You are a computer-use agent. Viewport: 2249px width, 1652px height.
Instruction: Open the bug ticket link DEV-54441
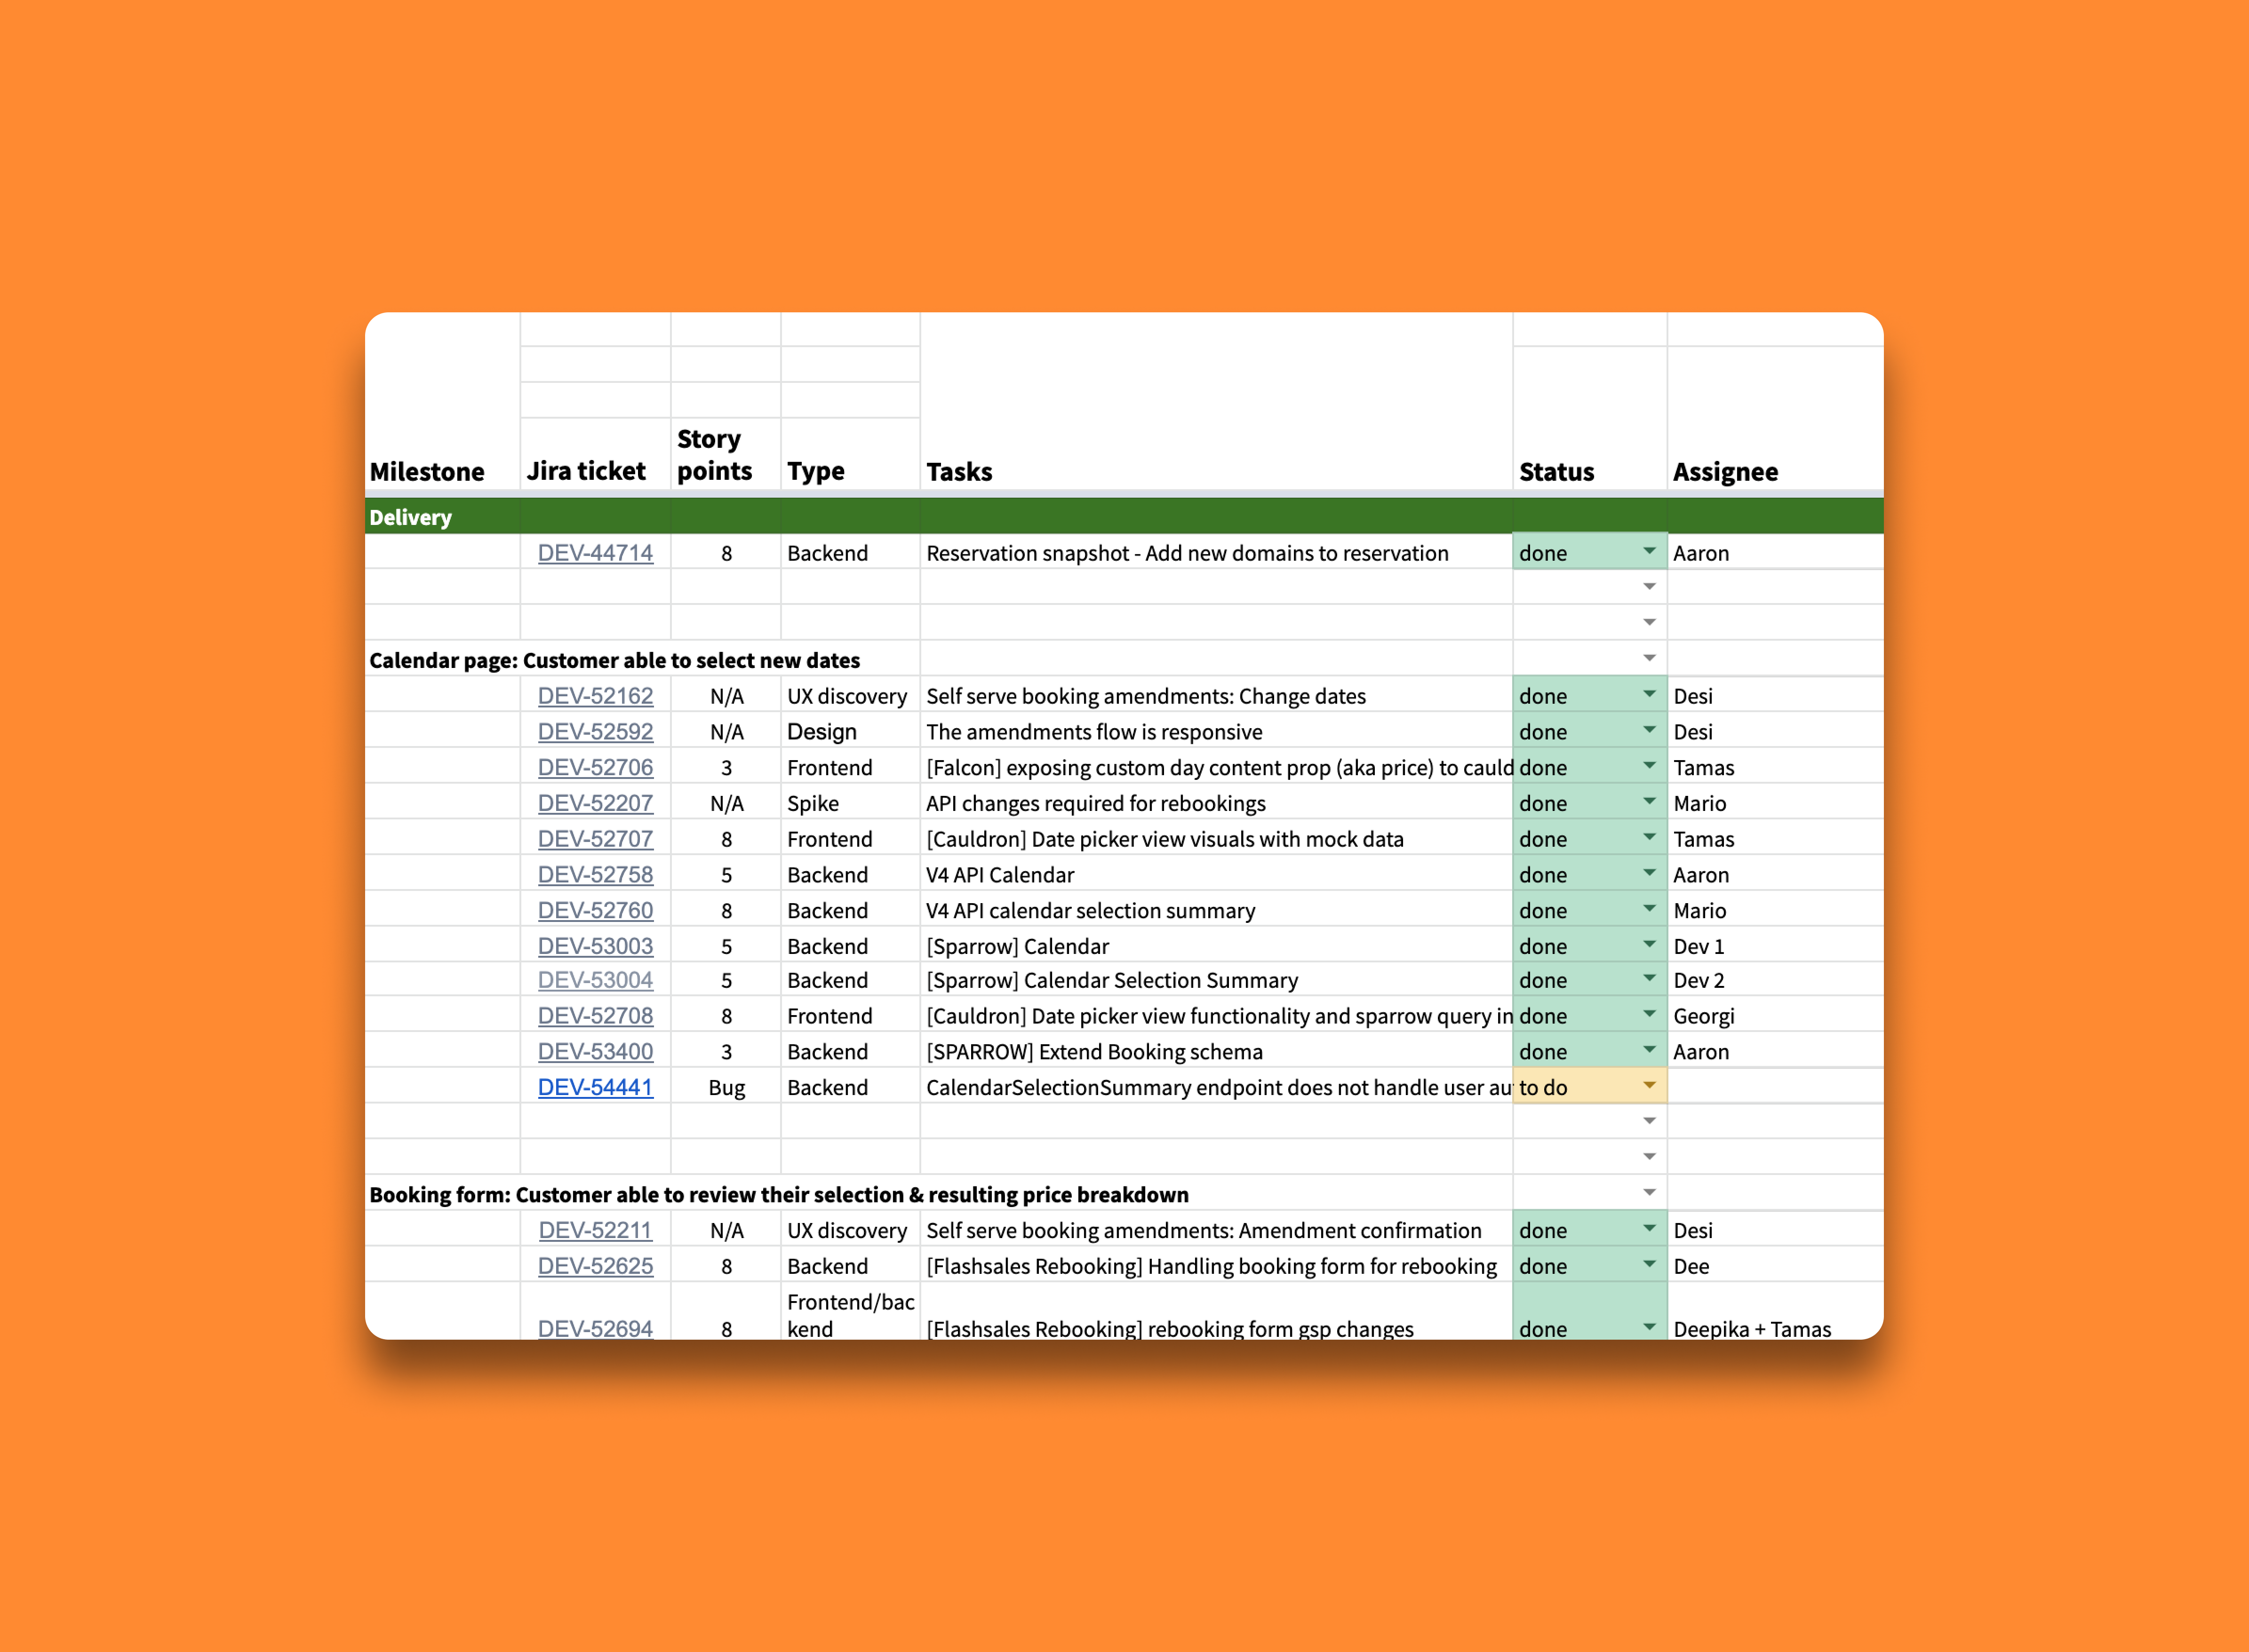pos(595,1087)
